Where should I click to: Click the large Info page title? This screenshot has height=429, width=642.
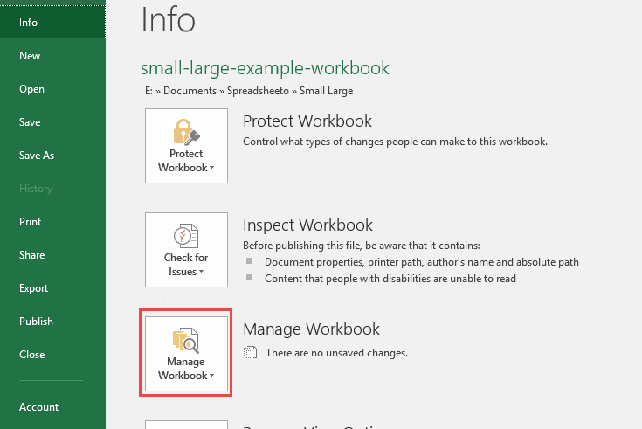click(x=168, y=19)
